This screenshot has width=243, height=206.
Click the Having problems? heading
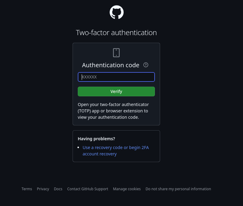[96, 139]
